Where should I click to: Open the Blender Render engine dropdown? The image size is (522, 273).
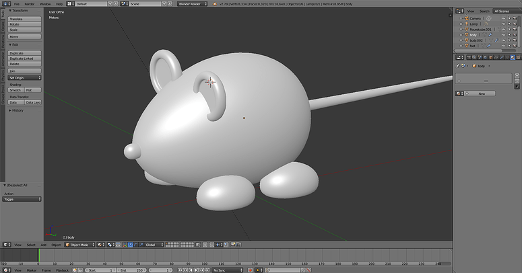click(193, 4)
